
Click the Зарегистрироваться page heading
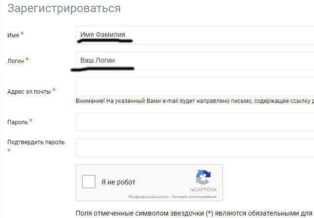pyautogui.click(x=64, y=9)
